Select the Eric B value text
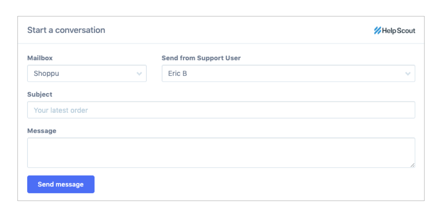Viewport: 442px width, 217px height. (x=177, y=73)
